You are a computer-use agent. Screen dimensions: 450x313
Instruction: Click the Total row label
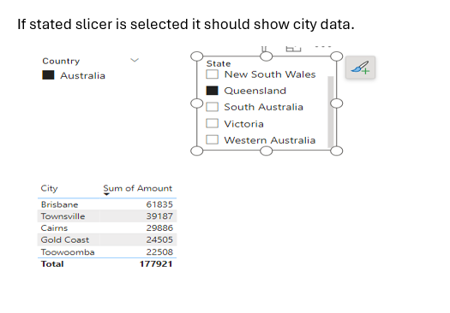click(52, 264)
